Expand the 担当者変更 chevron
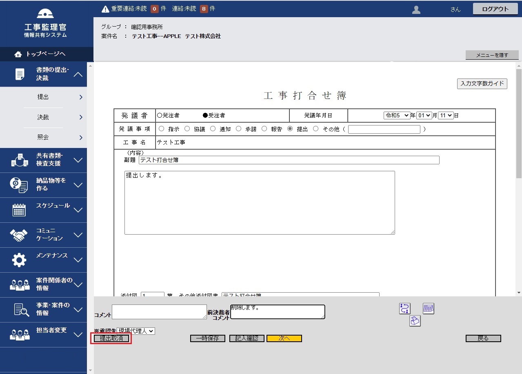522x374 pixels. [78, 335]
